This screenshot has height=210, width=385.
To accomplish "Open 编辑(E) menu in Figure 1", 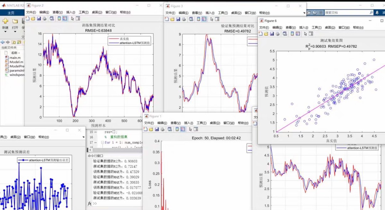I will point(162,123).
